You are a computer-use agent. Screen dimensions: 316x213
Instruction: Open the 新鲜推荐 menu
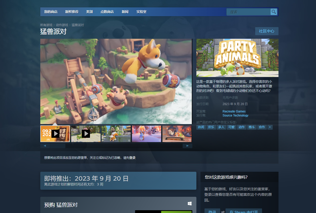(72, 12)
